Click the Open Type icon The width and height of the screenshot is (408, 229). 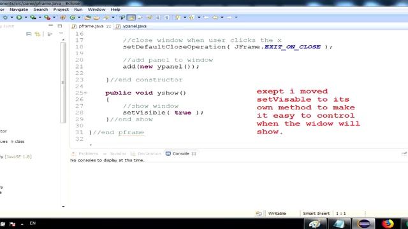tap(87, 17)
